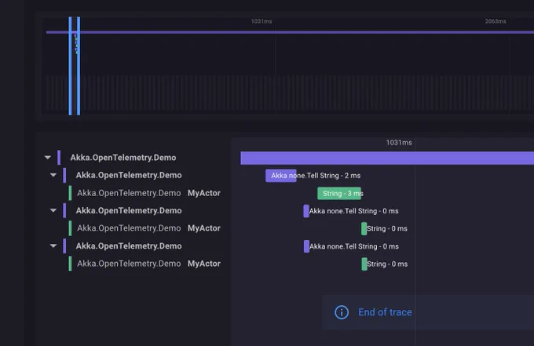This screenshot has height=346, width=534.
Task: Click the 'End of trace' text
Action: pyautogui.click(x=385, y=312)
